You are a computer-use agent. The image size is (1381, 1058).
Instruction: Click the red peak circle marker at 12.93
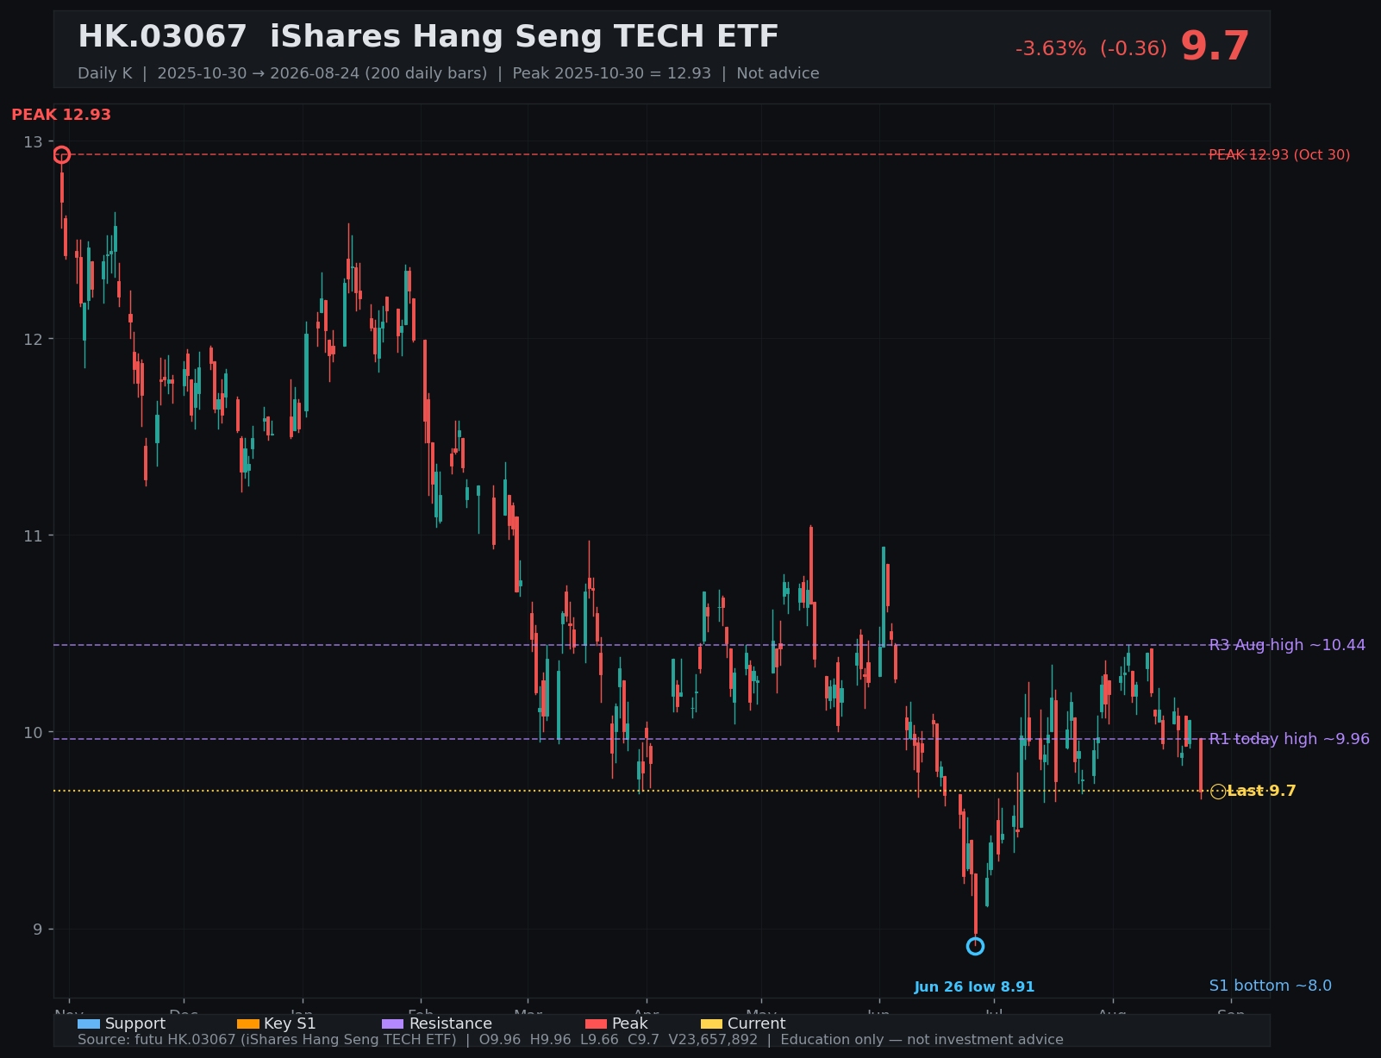click(61, 155)
